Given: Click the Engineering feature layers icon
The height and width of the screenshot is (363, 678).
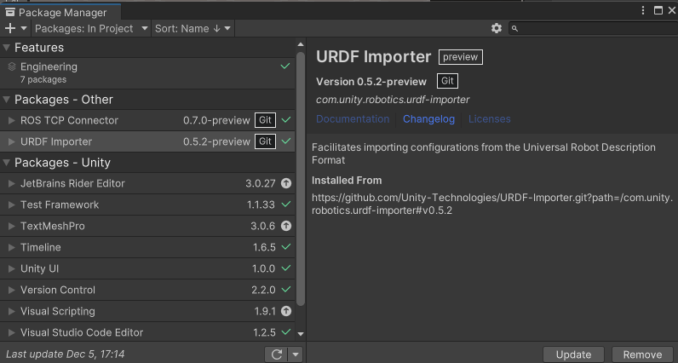Looking at the screenshot, I should point(12,66).
